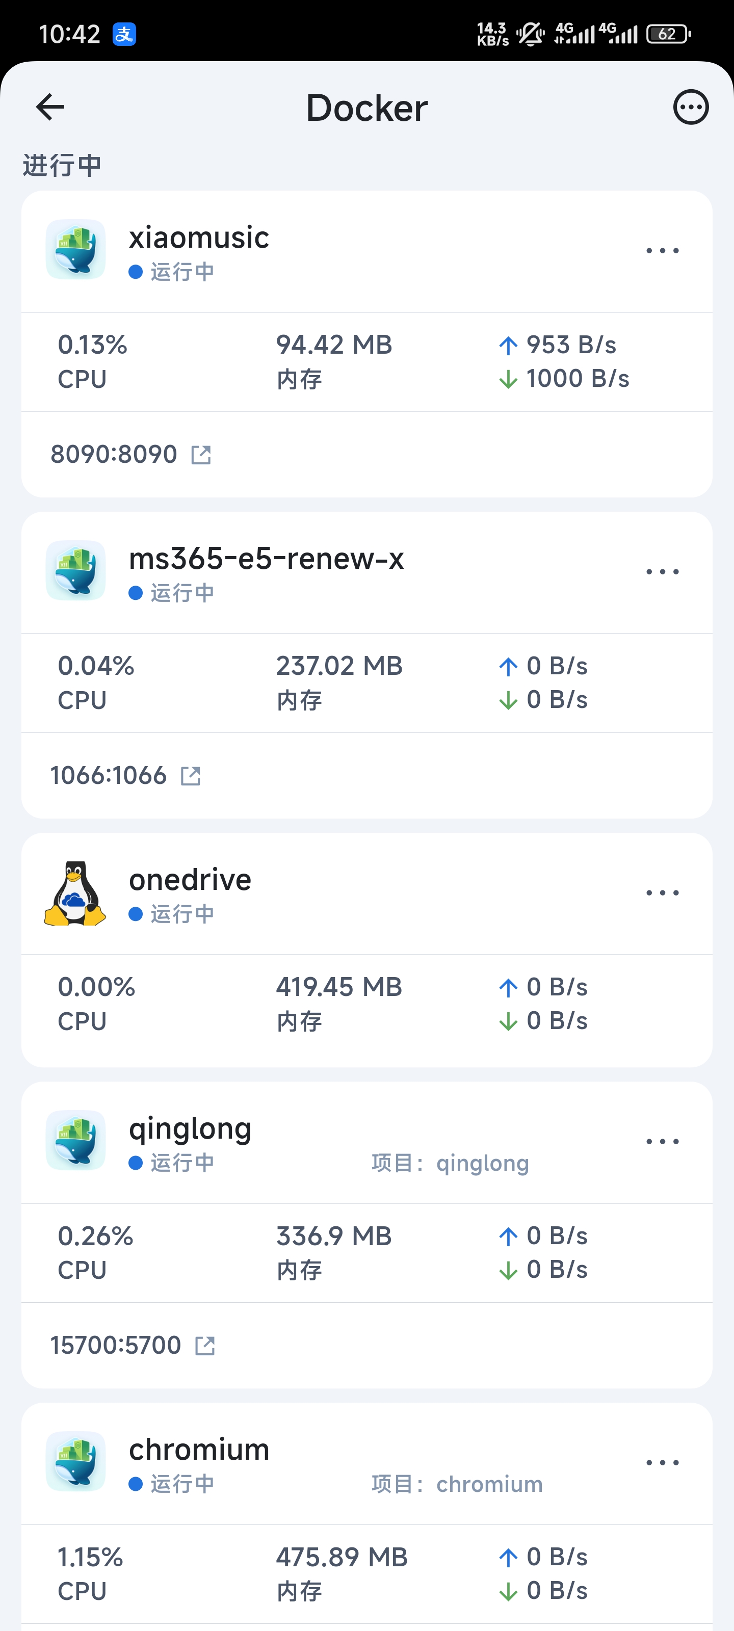Open the 8090:8090 port link
734x1631 pixels.
click(x=114, y=454)
